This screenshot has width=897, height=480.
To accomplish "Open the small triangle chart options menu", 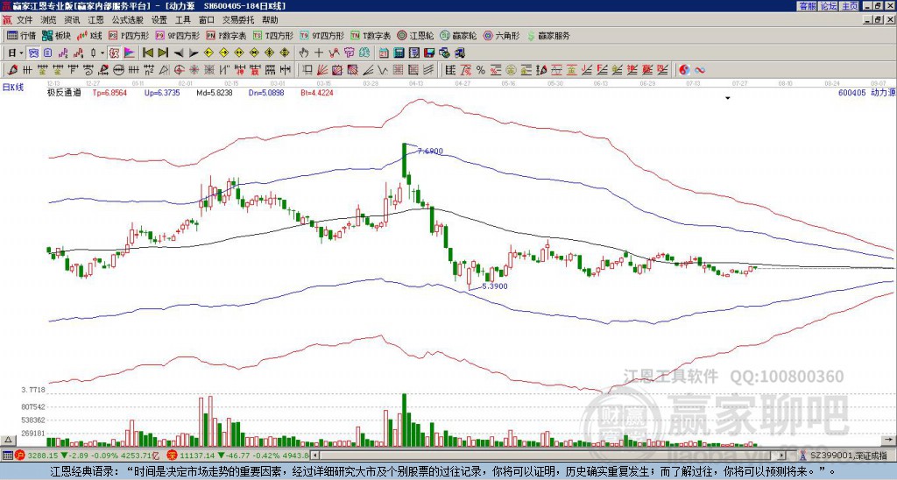I will point(727,98).
